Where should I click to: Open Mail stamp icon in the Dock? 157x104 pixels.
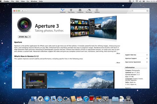click(53, 99)
